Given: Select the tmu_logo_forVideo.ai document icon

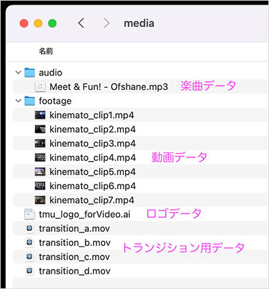Looking at the screenshot, I should point(29,214).
